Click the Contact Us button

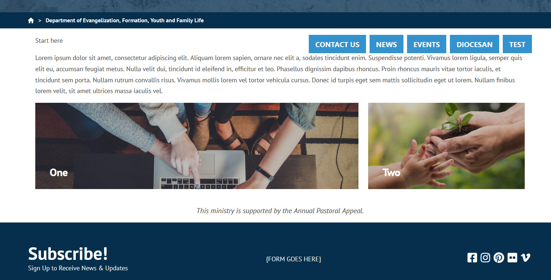click(x=337, y=44)
